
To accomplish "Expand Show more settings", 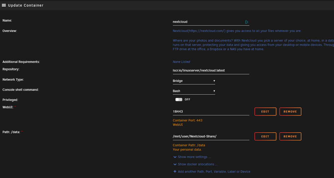I will click(x=194, y=157).
